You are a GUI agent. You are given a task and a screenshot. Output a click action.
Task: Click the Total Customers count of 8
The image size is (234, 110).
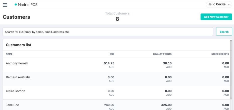[x=117, y=19]
